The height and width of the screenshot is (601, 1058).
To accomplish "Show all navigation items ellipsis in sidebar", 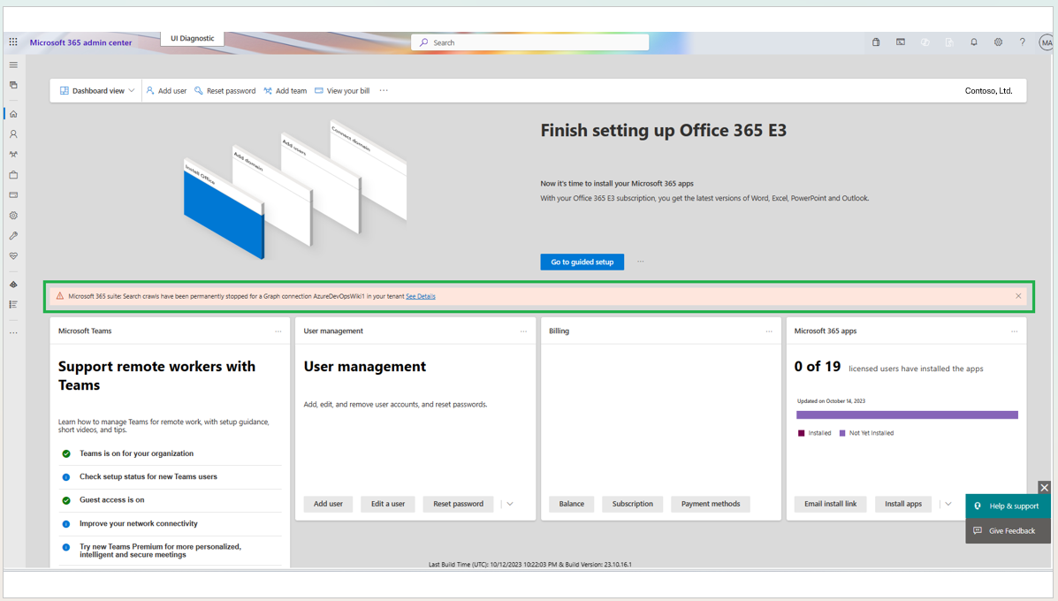I will (13, 333).
